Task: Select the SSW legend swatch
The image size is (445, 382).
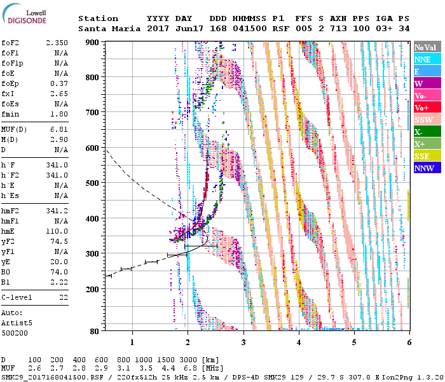Action: (427, 120)
